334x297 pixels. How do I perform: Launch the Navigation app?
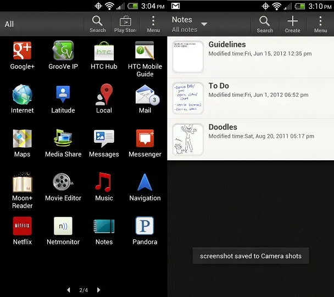(x=145, y=187)
